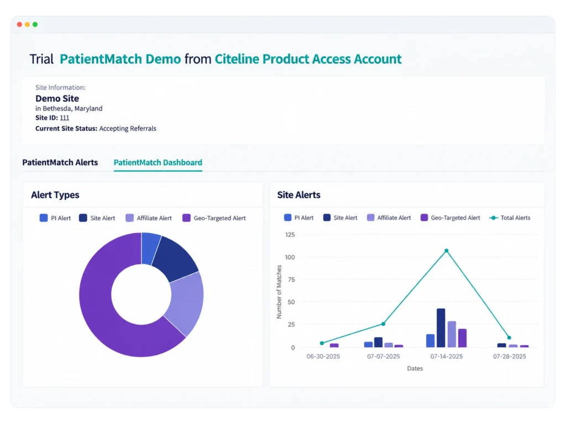Click the 07-14-2025 date axis label

pyautogui.click(x=447, y=356)
